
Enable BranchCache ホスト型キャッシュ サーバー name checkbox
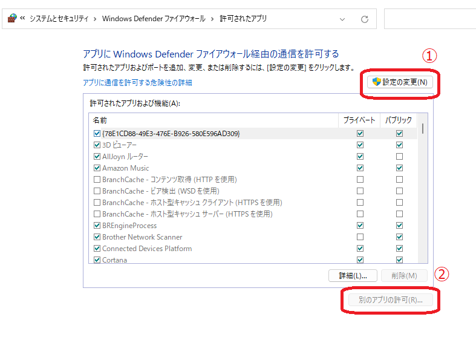[x=97, y=214]
